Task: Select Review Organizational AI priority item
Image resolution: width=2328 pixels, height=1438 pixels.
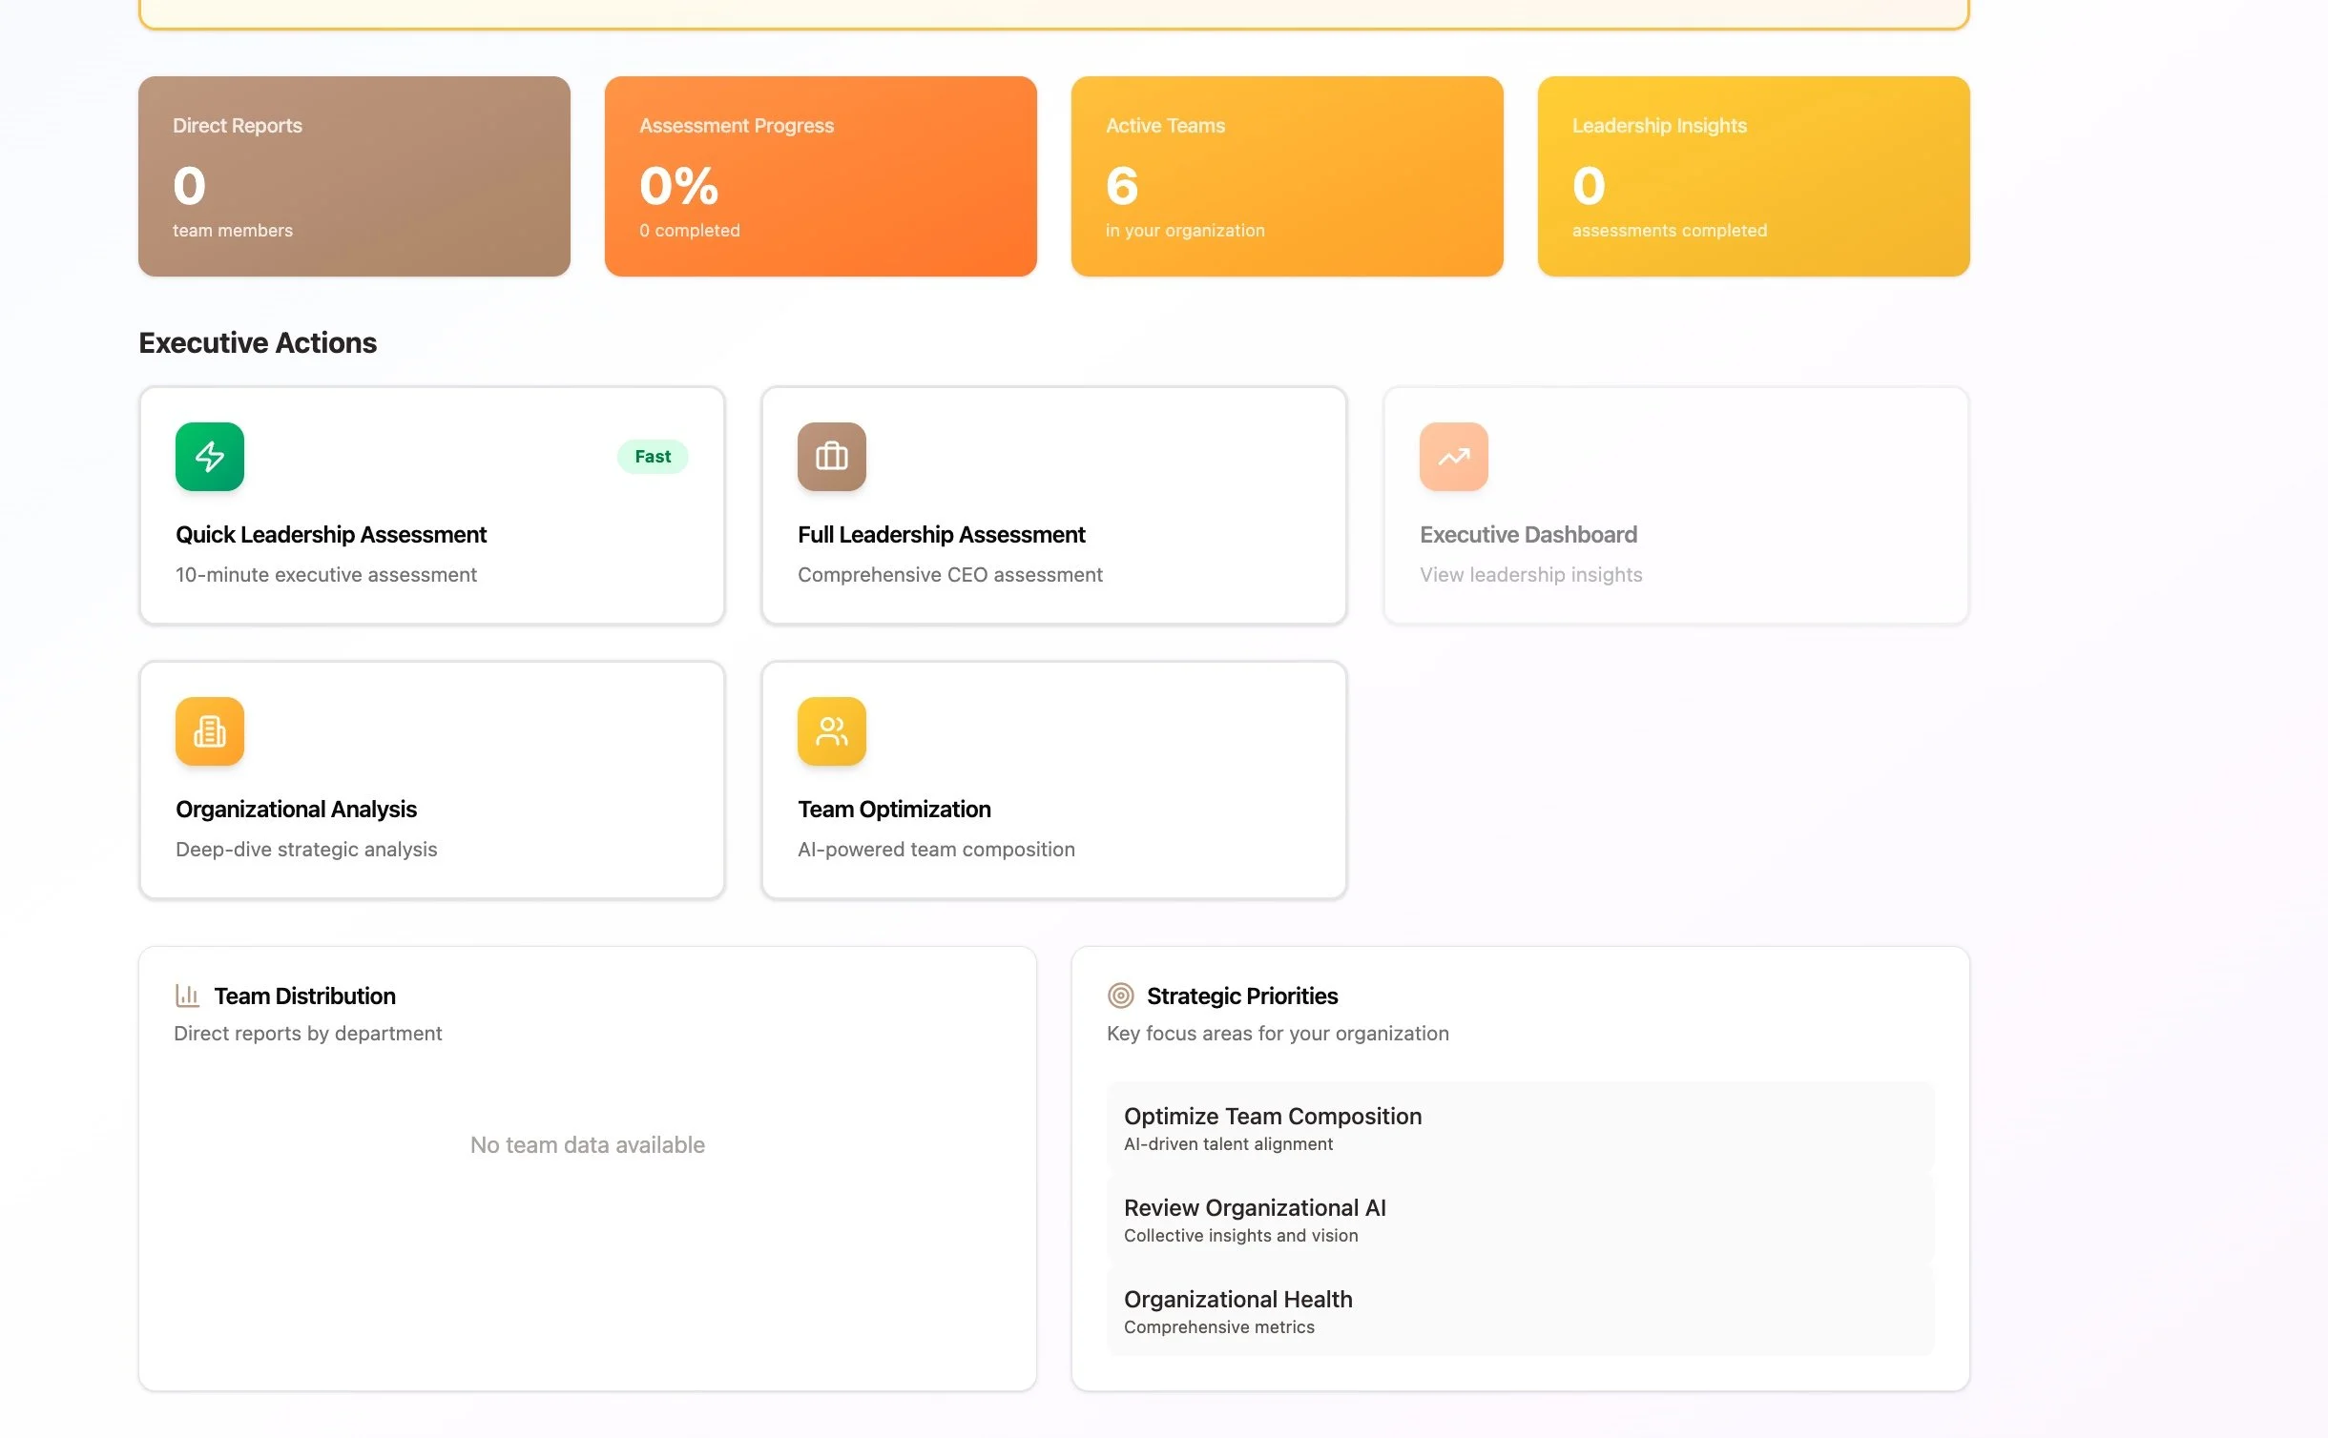Action: (x=1520, y=1220)
